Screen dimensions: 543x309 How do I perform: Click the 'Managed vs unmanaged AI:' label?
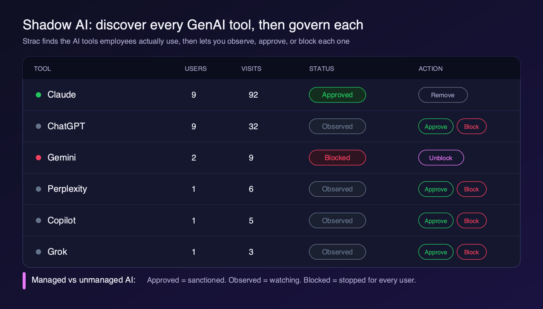[x=84, y=280]
